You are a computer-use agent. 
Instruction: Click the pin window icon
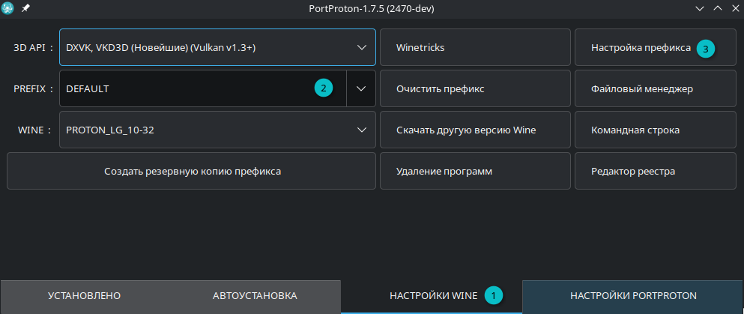click(25, 8)
